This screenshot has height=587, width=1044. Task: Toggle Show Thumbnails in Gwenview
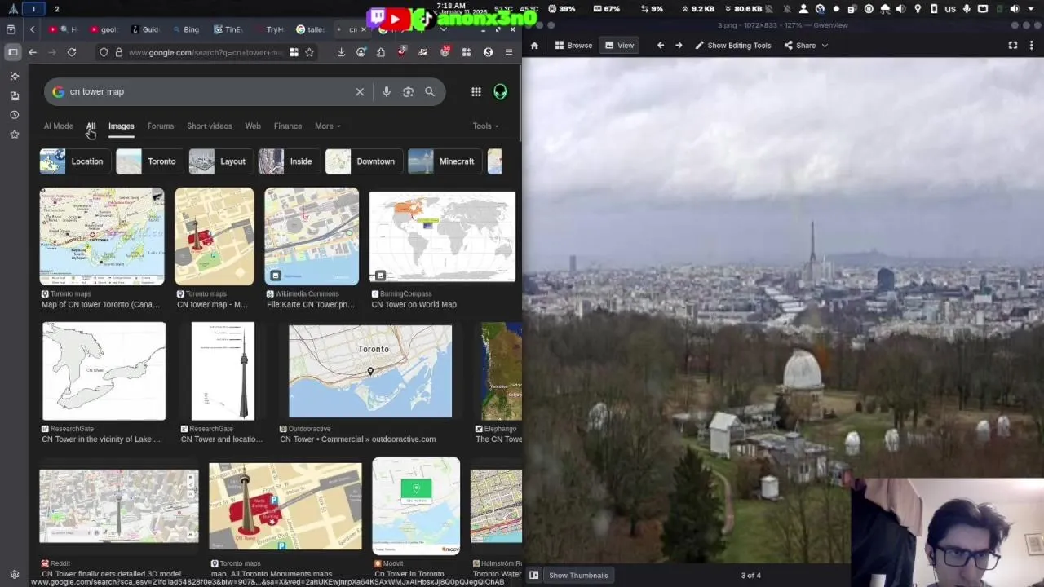click(x=578, y=575)
